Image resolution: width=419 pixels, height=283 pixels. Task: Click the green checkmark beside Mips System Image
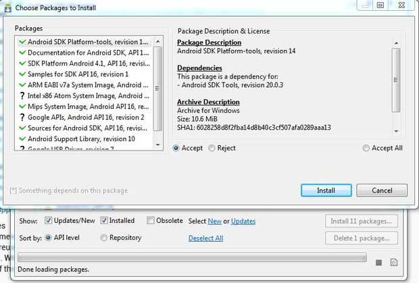(22, 107)
